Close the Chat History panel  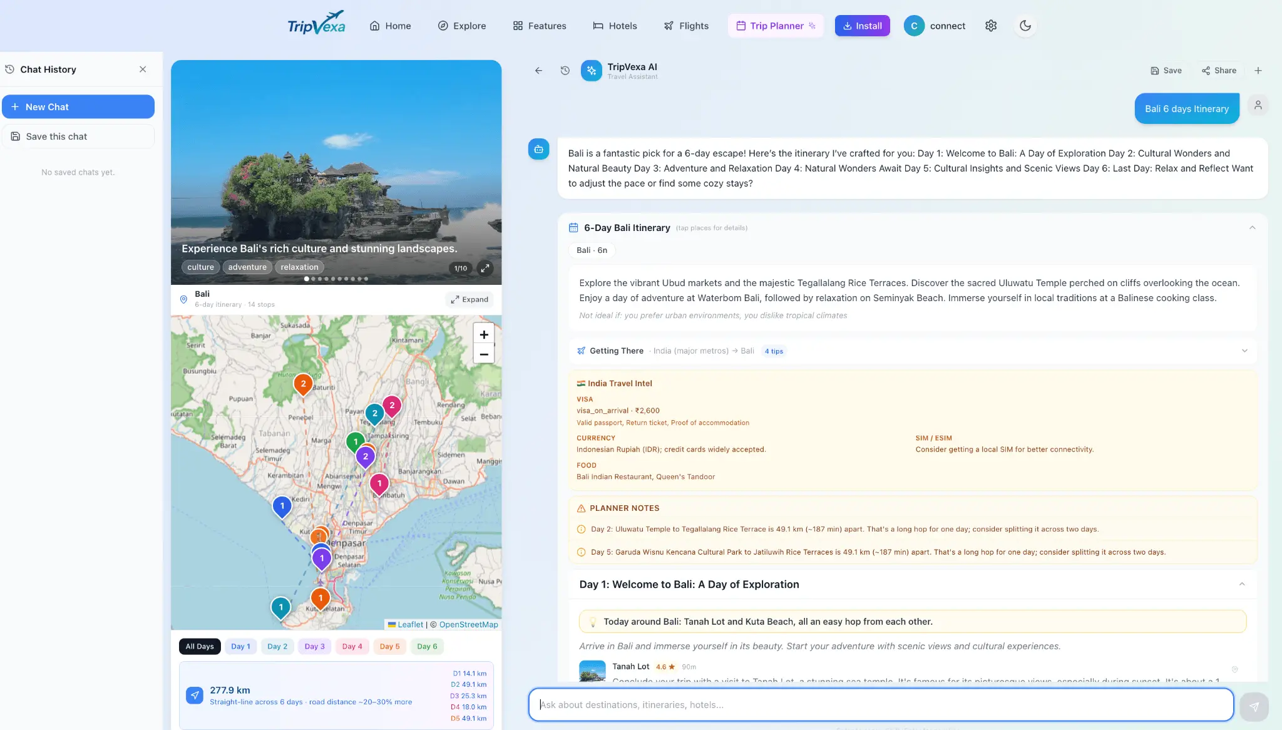(143, 69)
